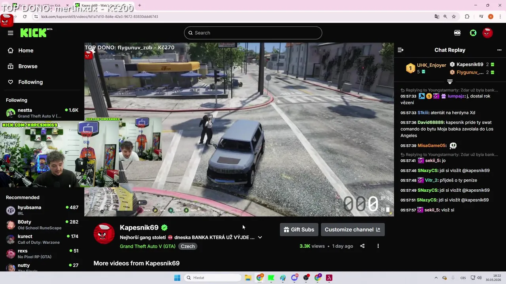This screenshot has height=284, width=506.
Task: Open the Kick shop/store icon in header
Action: (457, 33)
